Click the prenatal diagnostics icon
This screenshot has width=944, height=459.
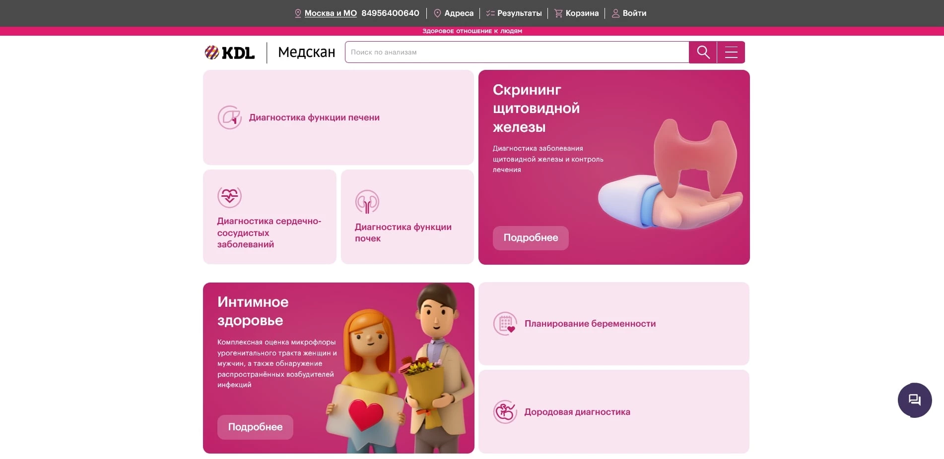click(x=505, y=411)
